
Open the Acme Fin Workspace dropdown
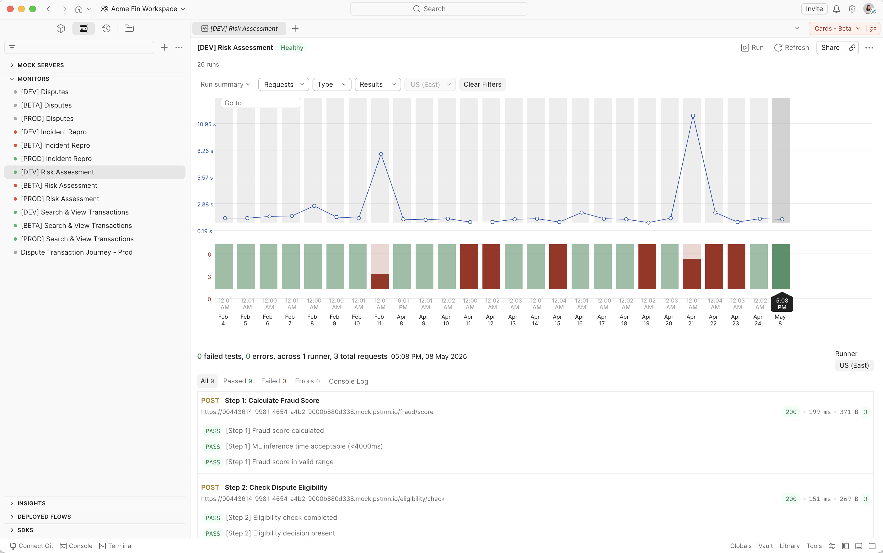pyautogui.click(x=143, y=9)
